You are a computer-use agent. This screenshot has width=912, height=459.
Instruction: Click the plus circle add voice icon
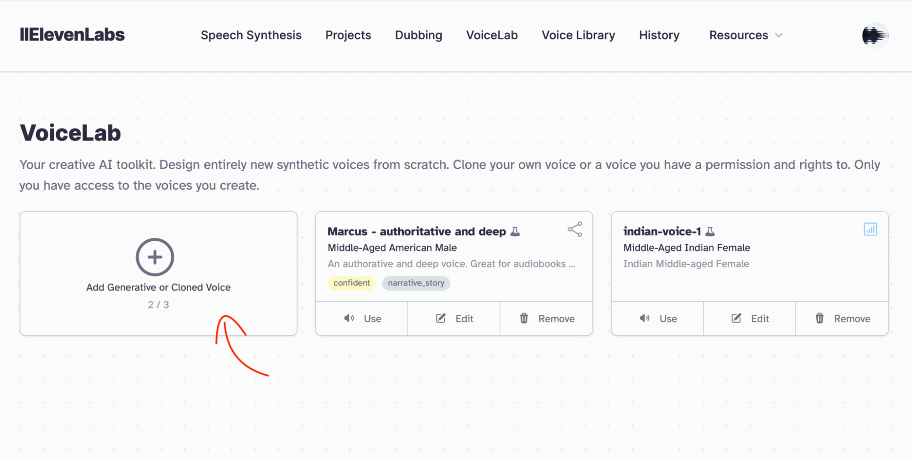point(155,257)
